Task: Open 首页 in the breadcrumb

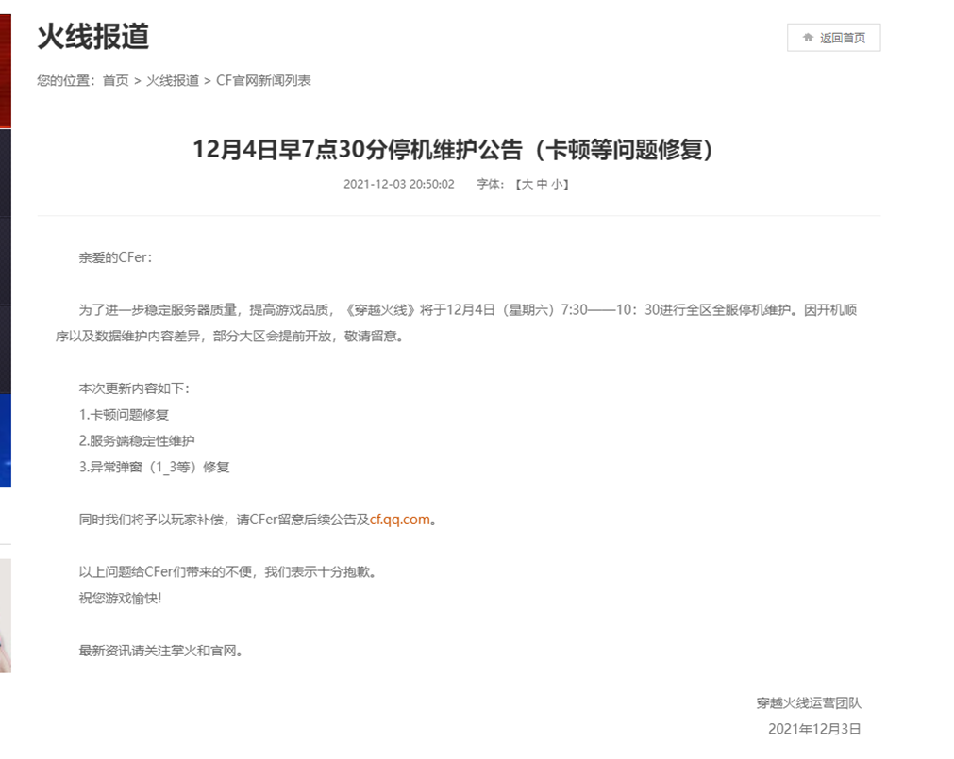Action: pyautogui.click(x=116, y=81)
